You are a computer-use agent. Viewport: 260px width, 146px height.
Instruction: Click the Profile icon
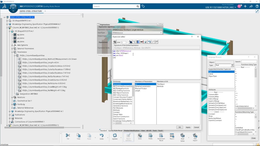click(x=150, y=135)
